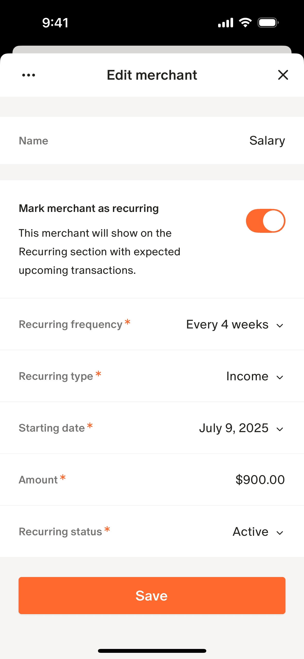
Task: Expand the Starting date chevron
Action: (x=280, y=429)
